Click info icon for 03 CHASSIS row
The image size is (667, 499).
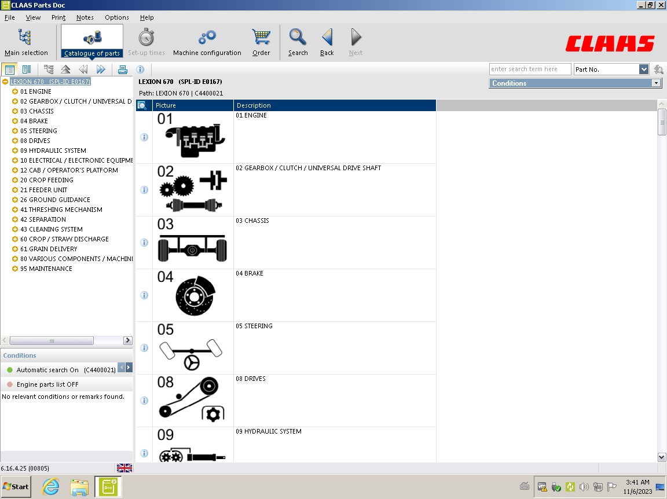pyautogui.click(x=144, y=243)
